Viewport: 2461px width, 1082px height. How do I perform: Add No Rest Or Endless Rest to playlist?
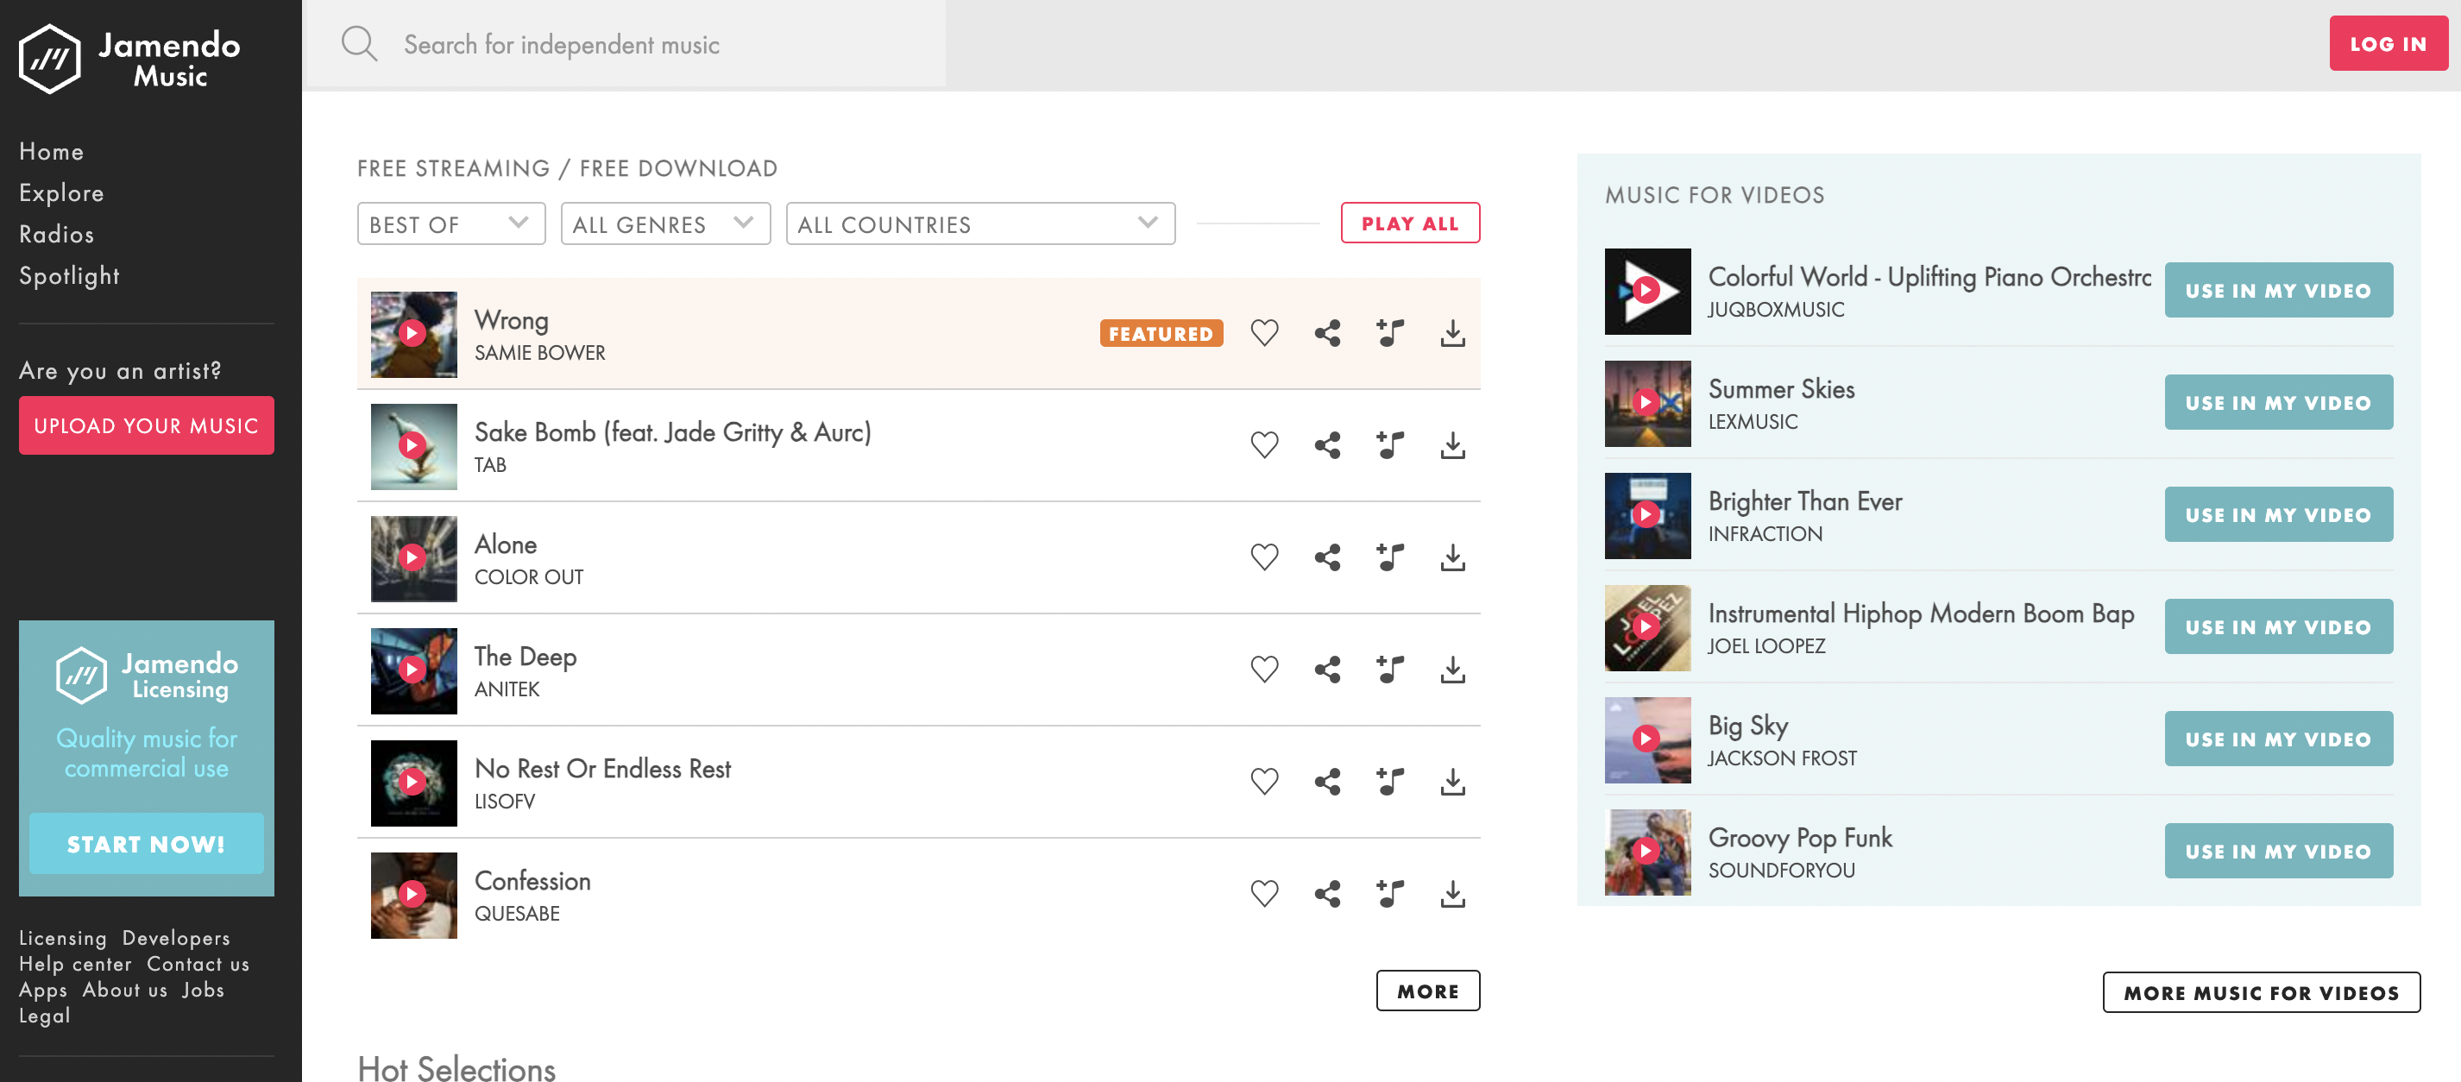click(x=1389, y=782)
